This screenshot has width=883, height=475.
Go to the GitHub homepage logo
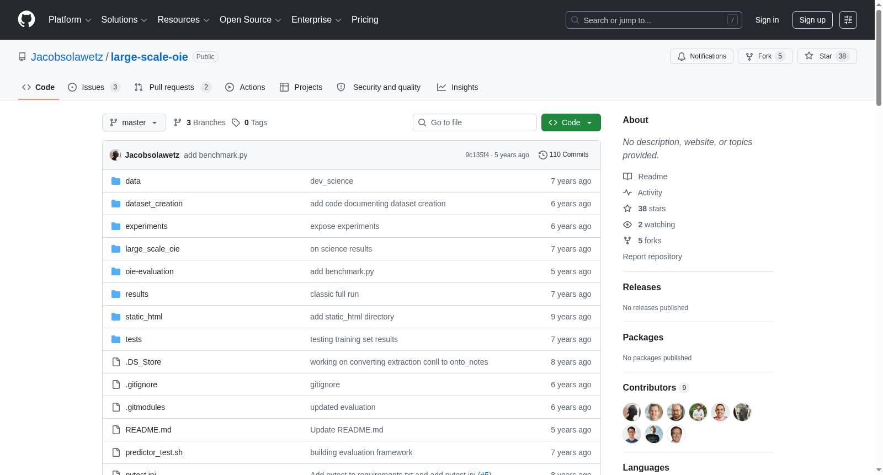pos(26,20)
